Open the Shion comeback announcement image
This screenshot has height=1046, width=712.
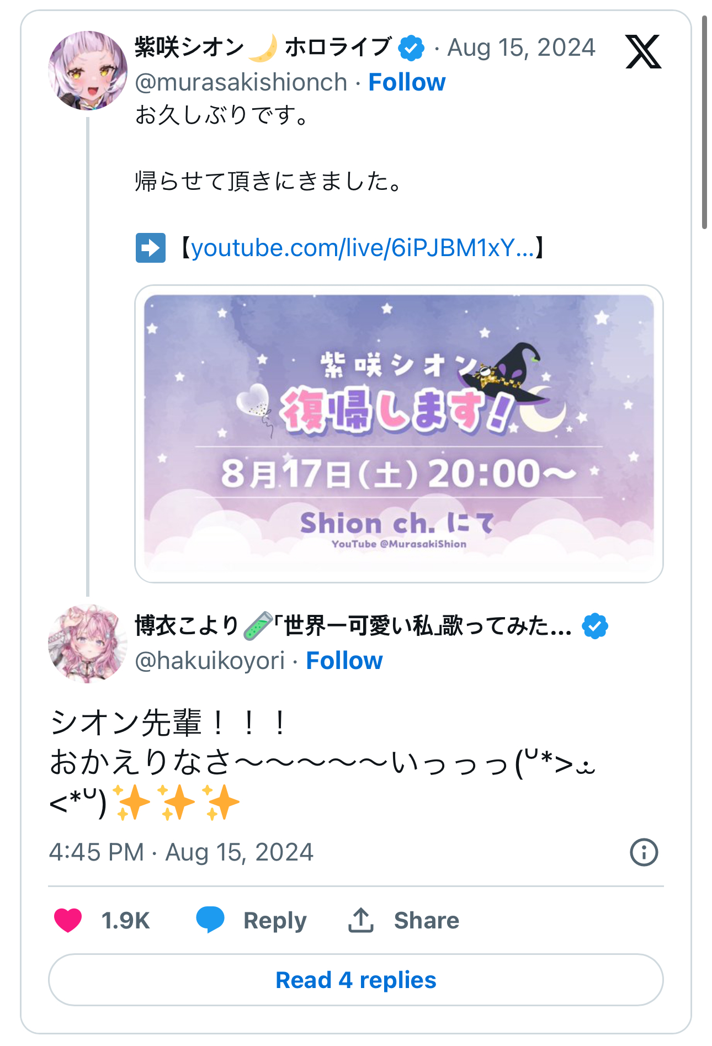click(399, 434)
